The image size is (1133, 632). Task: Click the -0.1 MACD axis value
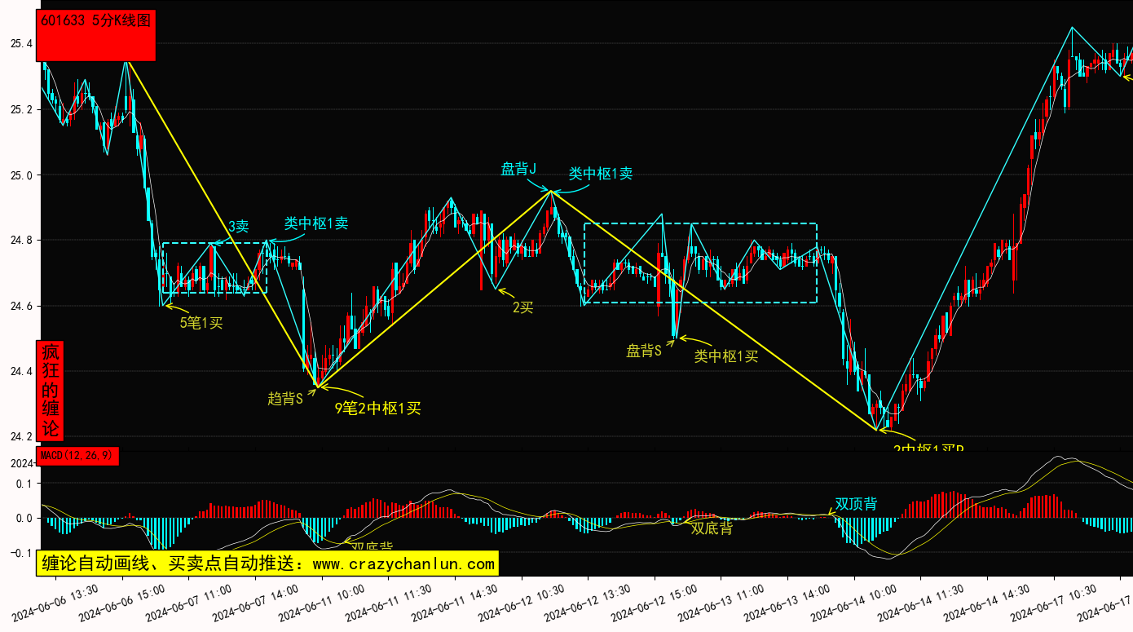[x=21, y=553]
